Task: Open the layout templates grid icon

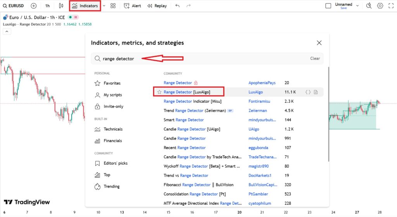Action: tap(113, 6)
